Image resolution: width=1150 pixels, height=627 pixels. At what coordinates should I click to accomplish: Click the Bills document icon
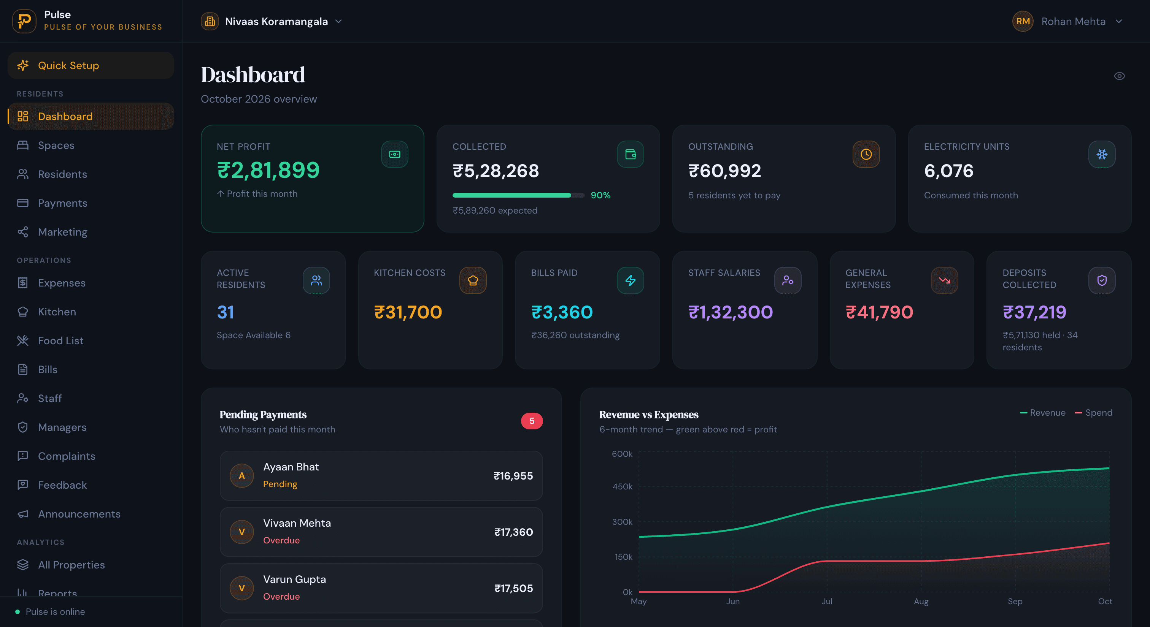click(x=23, y=370)
